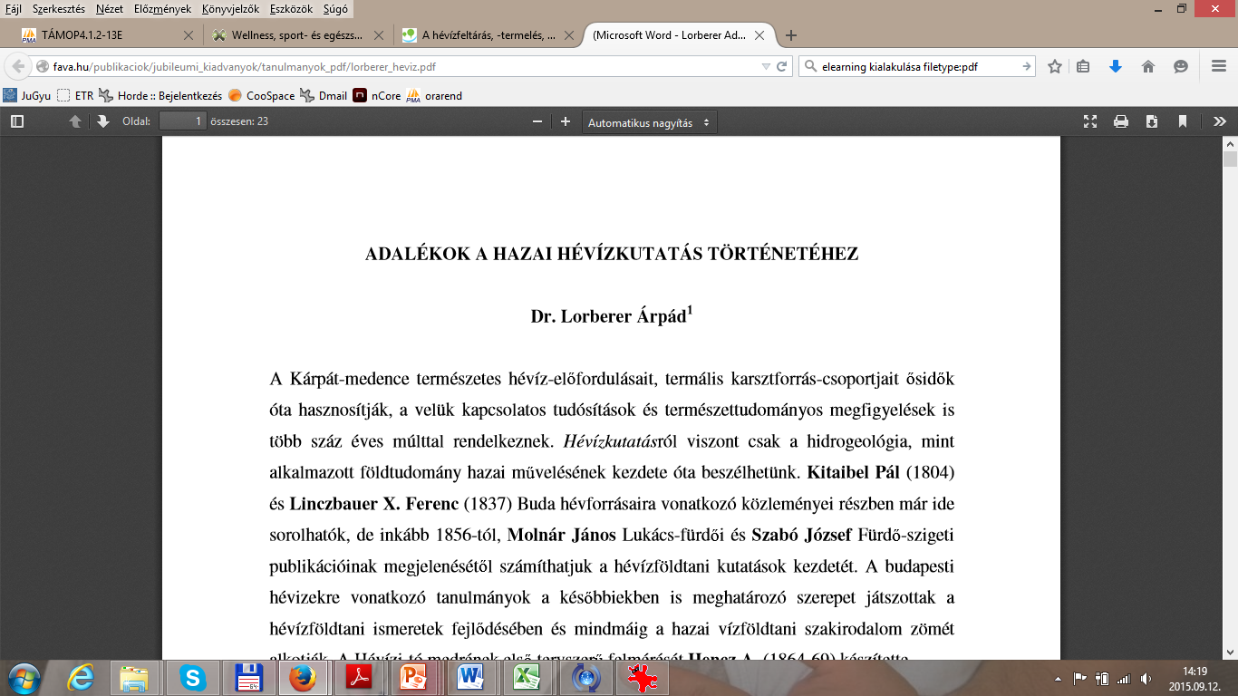
Task: Open Word from taskbar
Action: 469,677
